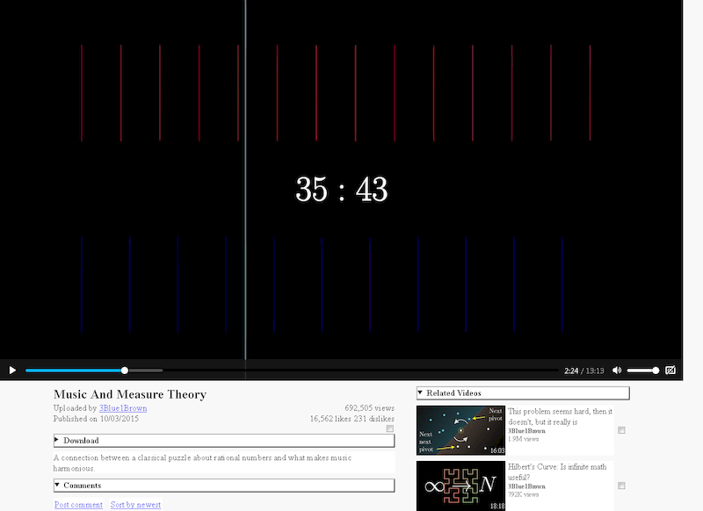Open the 3Blue1Brown channel link

[125, 407]
